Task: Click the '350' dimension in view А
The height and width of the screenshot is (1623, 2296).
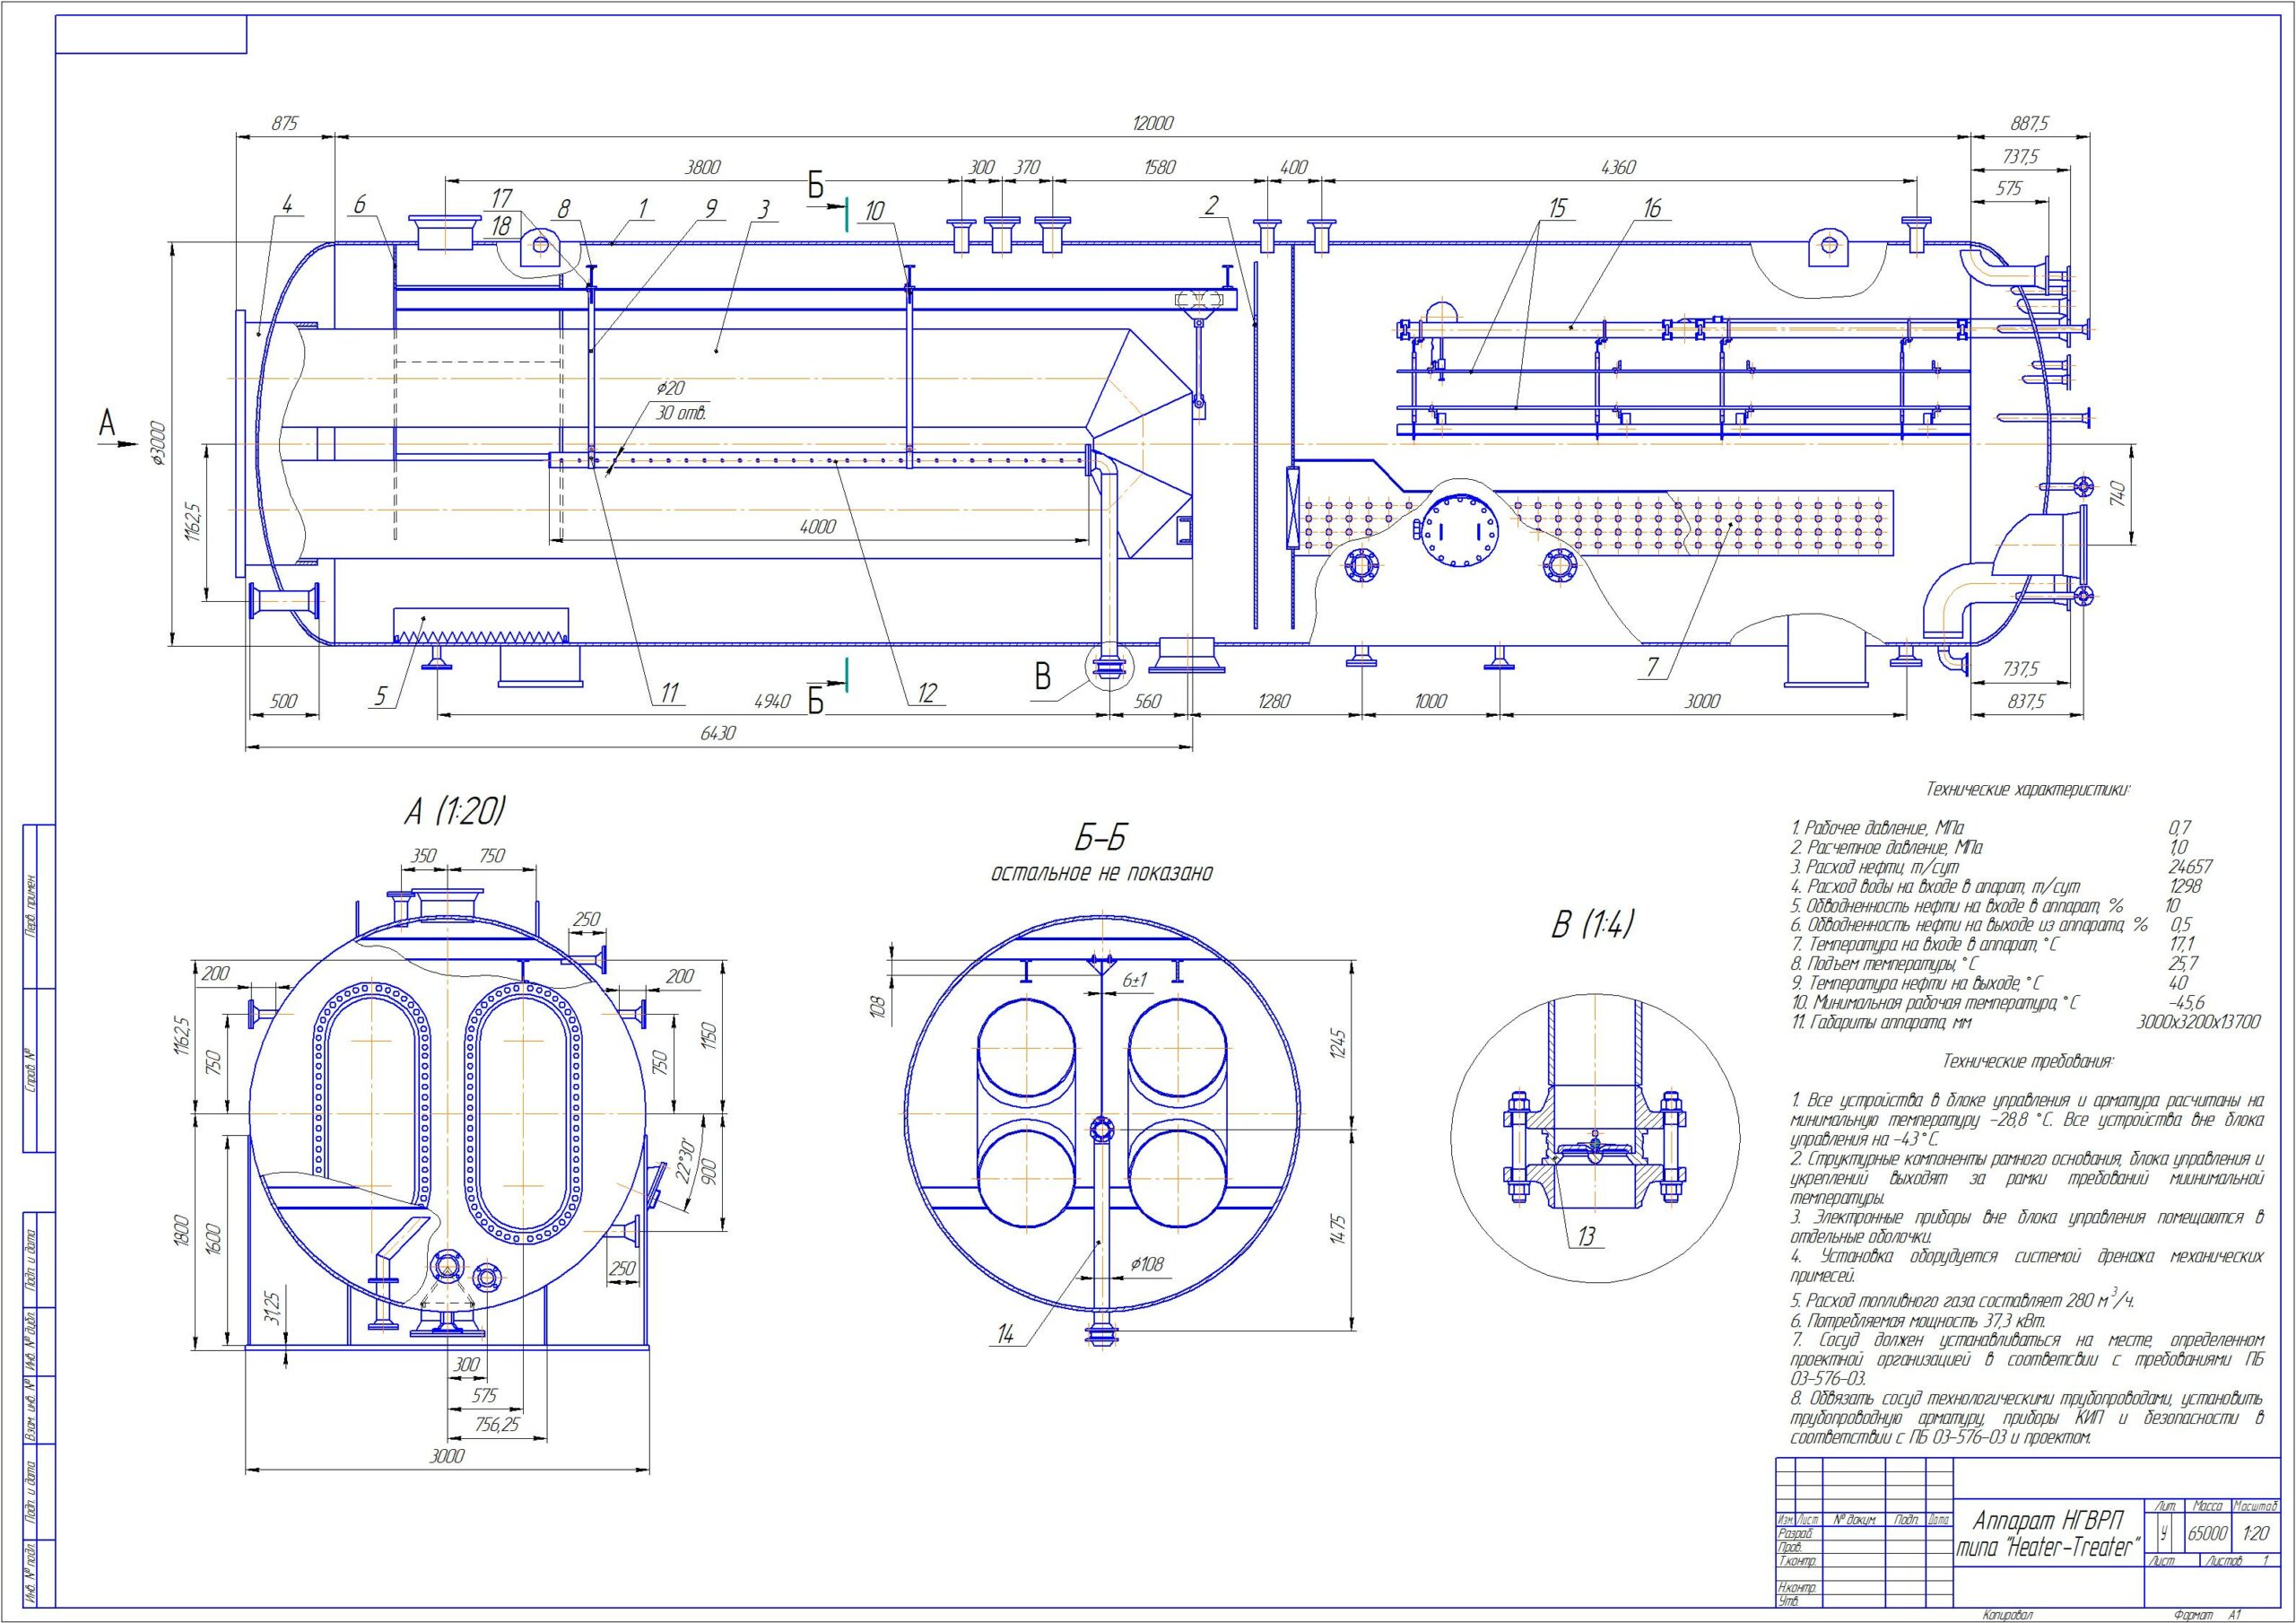Action: [424, 857]
